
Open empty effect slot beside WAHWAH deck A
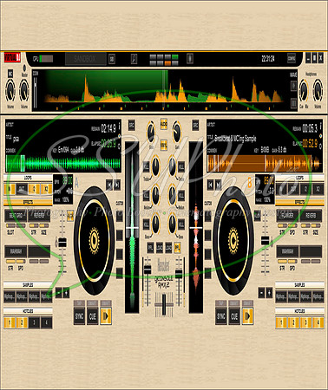click(x=39, y=251)
